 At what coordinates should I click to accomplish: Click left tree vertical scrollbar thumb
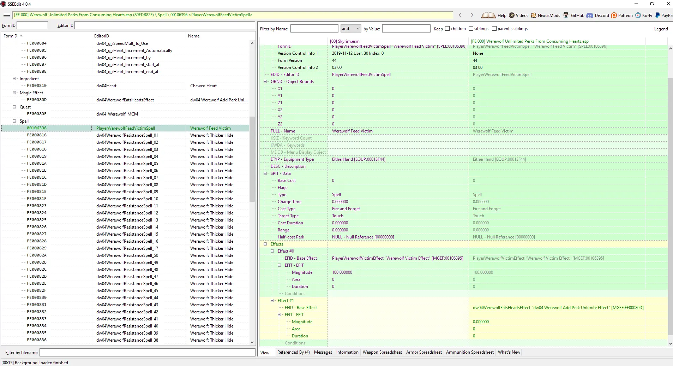[252, 159]
